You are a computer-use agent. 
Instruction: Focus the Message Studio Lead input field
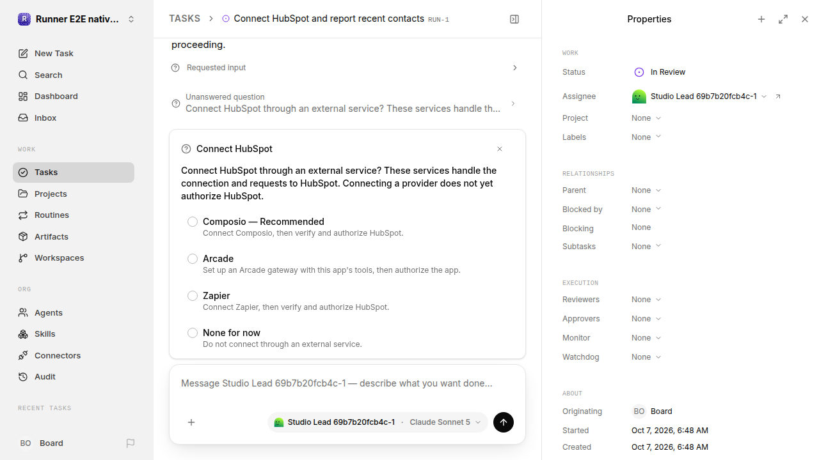pos(347,383)
